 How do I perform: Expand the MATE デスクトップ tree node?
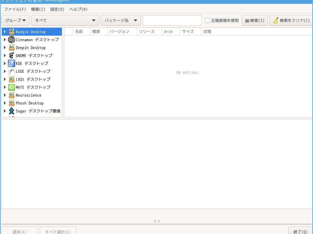(x=5, y=87)
